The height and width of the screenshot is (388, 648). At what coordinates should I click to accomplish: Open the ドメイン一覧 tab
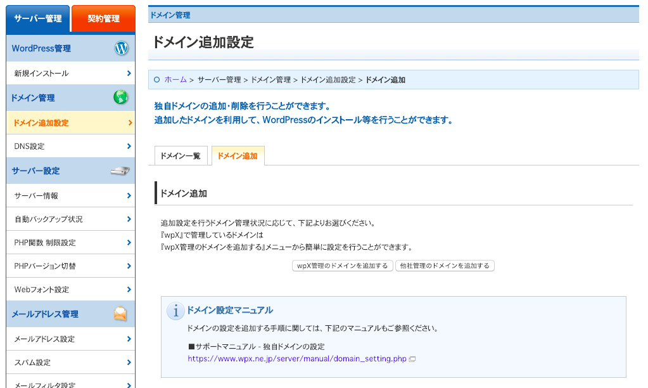[x=181, y=155]
